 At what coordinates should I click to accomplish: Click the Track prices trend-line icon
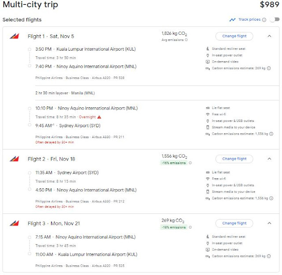pyautogui.click(x=232, y=20)
